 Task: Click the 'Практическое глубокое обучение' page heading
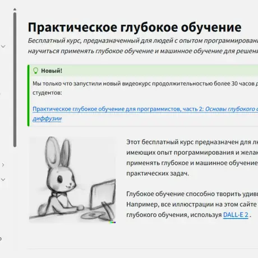pyautogui.click(x=135, y=27)
